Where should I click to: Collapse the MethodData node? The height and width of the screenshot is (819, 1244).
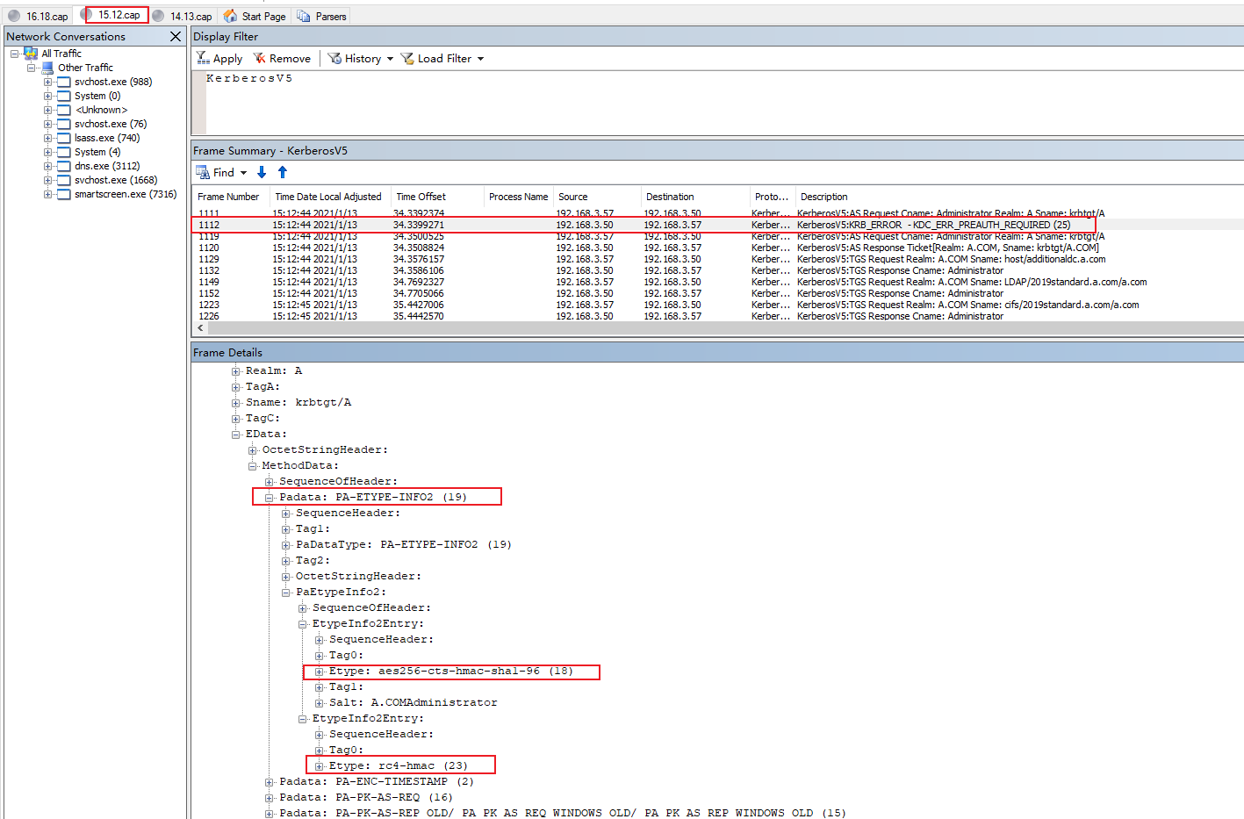[x=252, y=466]
